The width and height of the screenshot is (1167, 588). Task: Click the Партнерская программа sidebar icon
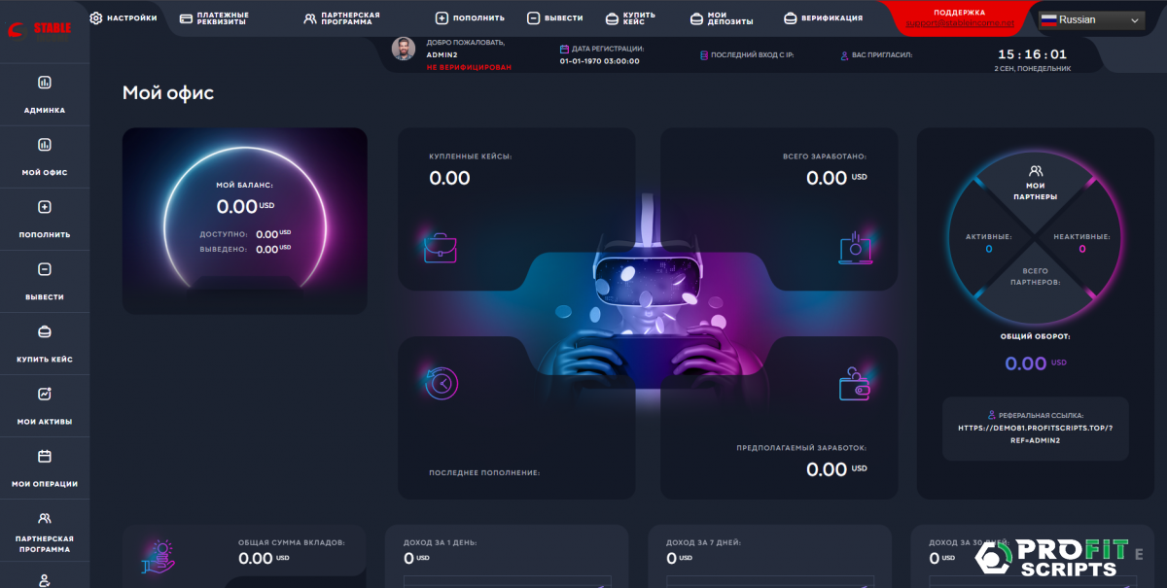(44, 519)
